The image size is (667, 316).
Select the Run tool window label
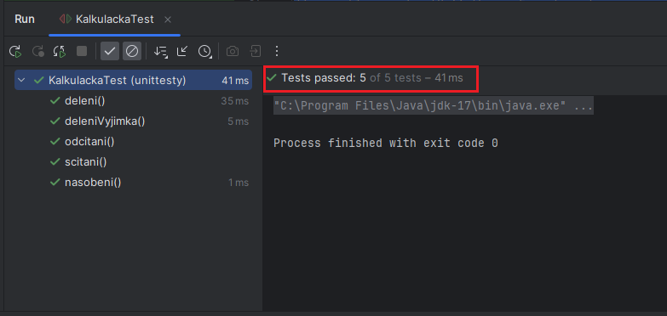(25, 20)
